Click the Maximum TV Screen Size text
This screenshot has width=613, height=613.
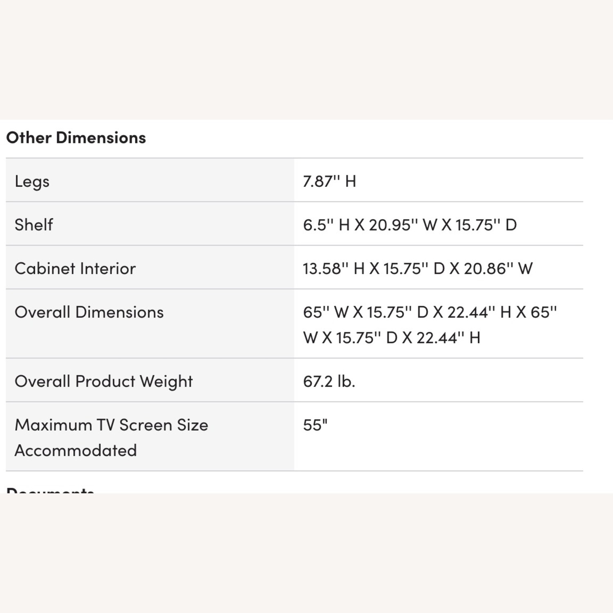pyautogui.click(x=112, y=425)
